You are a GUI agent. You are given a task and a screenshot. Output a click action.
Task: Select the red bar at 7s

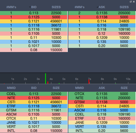[89, 82]
